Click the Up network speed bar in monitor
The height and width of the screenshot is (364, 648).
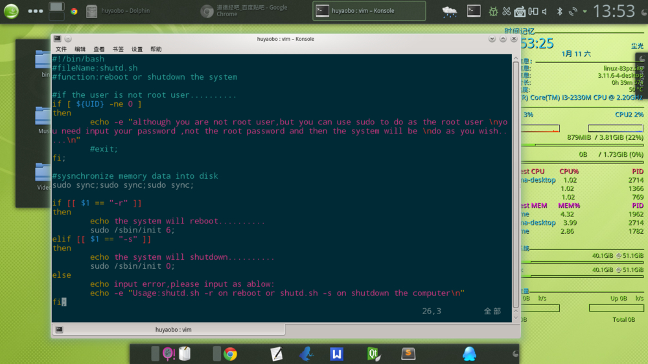pyautogui.click(x=616, y=308)
